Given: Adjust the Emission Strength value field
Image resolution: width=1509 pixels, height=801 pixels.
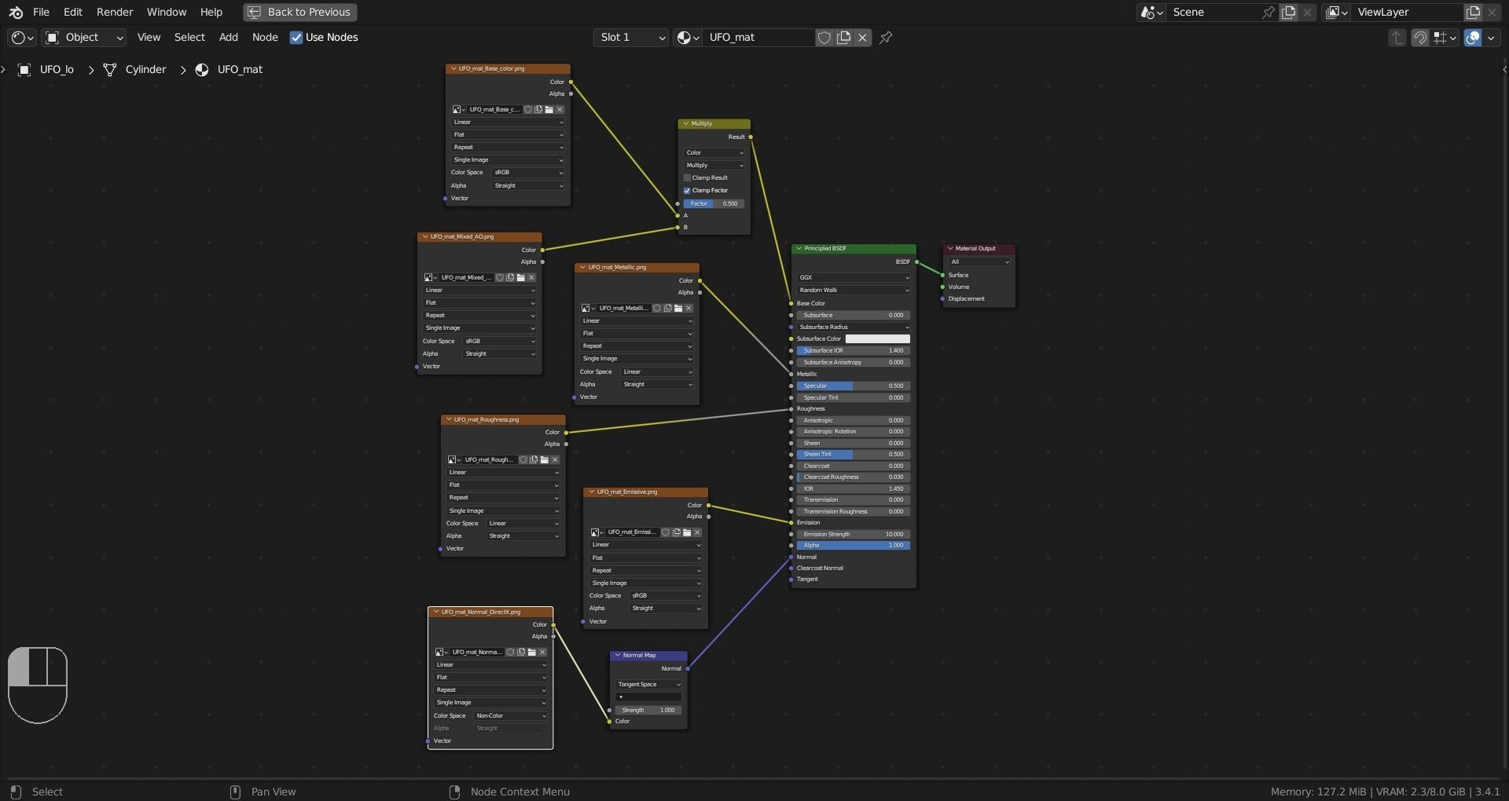Looking at the screenshot, I should [x=854, y=535].
